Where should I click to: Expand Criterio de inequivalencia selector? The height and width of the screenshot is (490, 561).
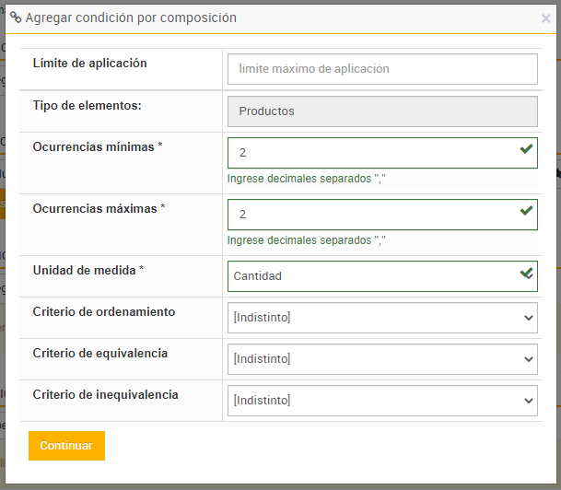(x=381, y=401)
